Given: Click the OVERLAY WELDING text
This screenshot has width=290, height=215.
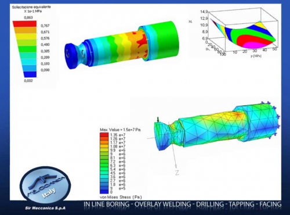Looking at the screenshot, I should click(162, 204).
